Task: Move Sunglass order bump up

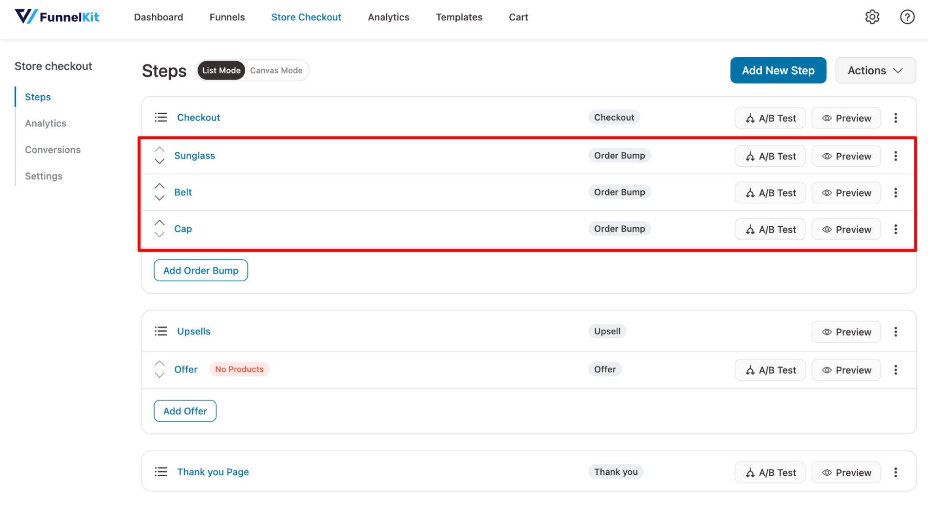Action: click(x=159, y=150)
